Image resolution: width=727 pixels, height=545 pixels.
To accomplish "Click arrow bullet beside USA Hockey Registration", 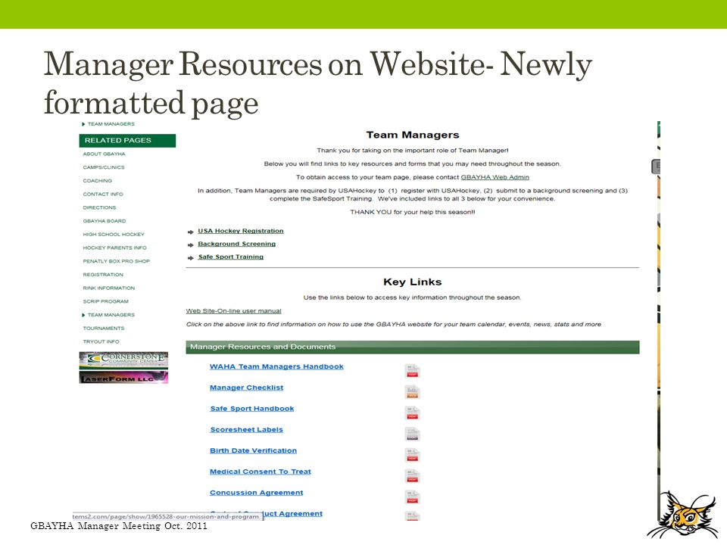I will [x=191, y=232].
